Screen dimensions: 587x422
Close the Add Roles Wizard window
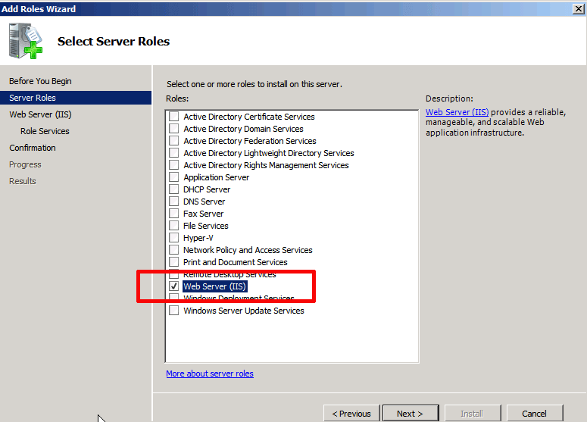pos(579,8)
